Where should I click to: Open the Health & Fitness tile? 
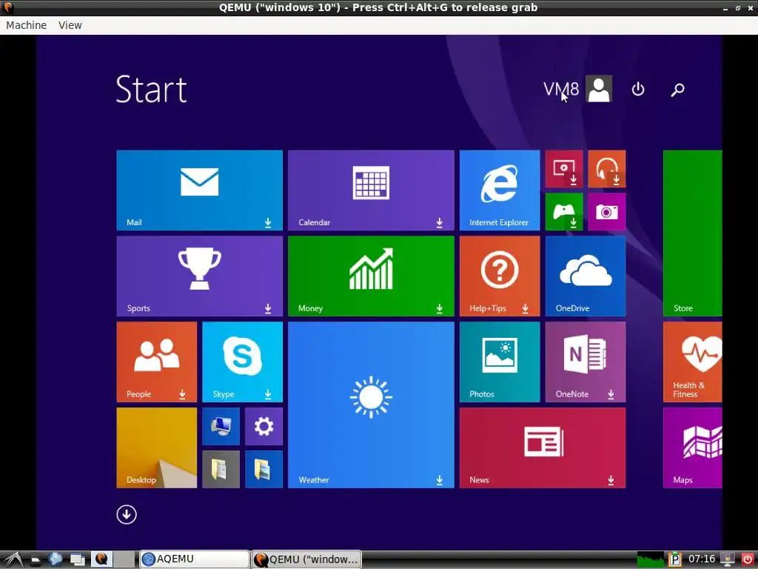pyautogui.click(x=692, y=362)
